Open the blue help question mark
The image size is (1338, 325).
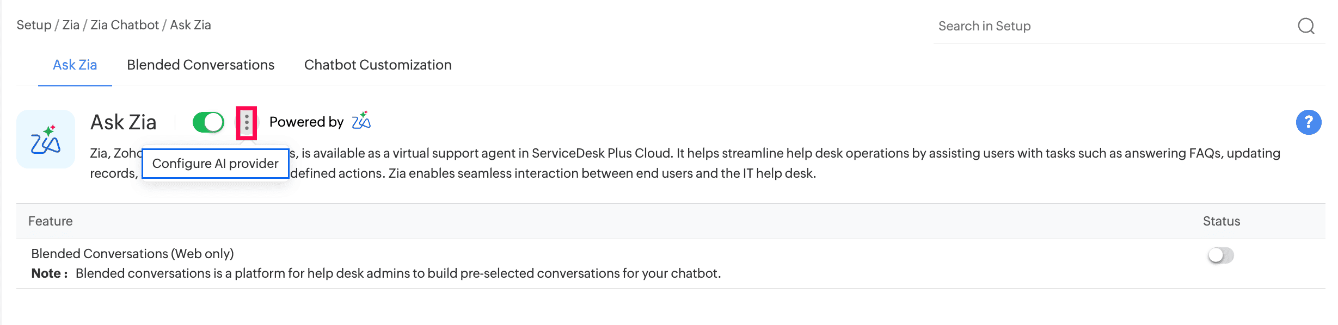click(x=1309, y=122)
